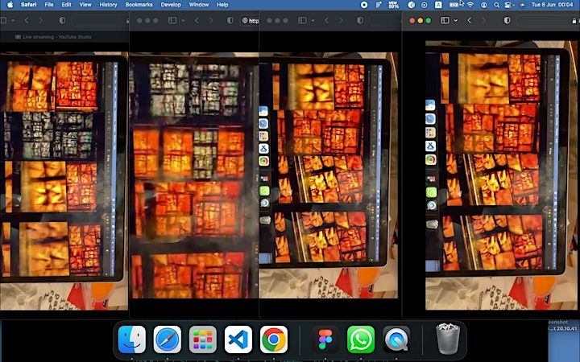Open the History menu
This screenshot has height=362, width=580.
pos(108,5)
